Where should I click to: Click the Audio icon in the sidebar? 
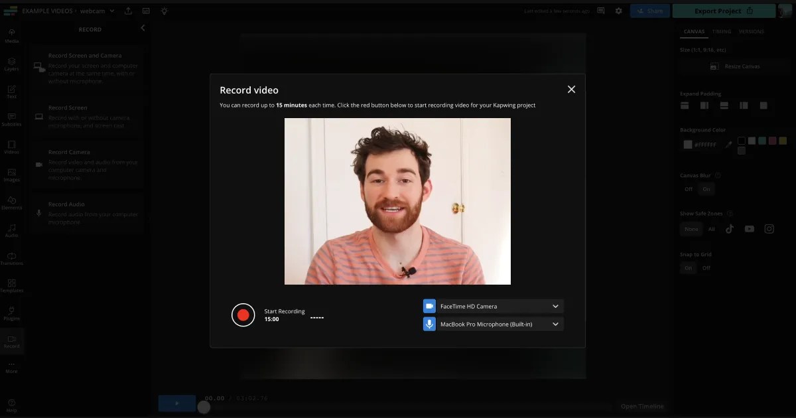(x=11, y=230)
